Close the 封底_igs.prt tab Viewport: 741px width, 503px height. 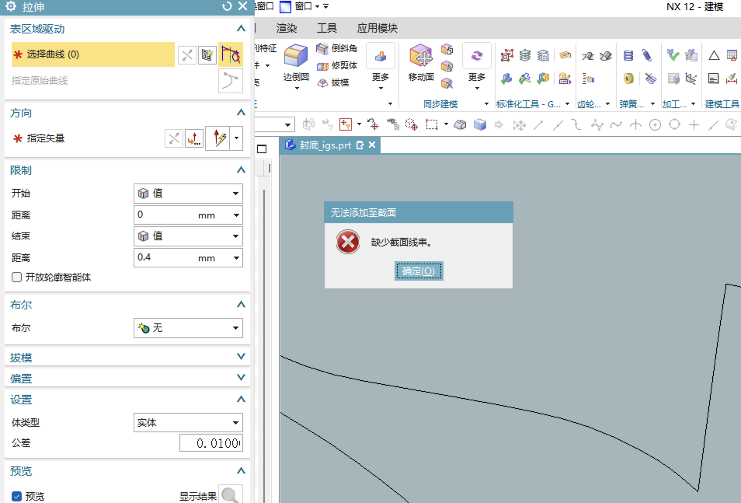click(x=372, y=145)
